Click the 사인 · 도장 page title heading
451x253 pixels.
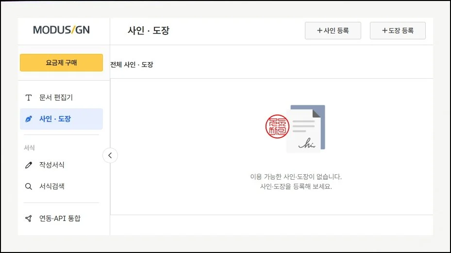[x=149, y=31]
